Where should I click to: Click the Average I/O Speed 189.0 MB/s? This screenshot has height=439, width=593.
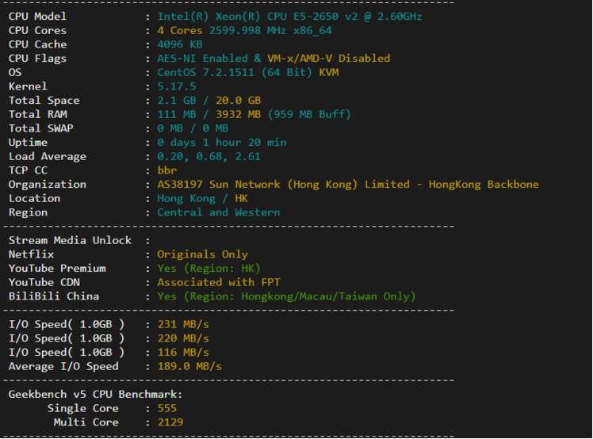pyautogui.click(x=189, y=366)
